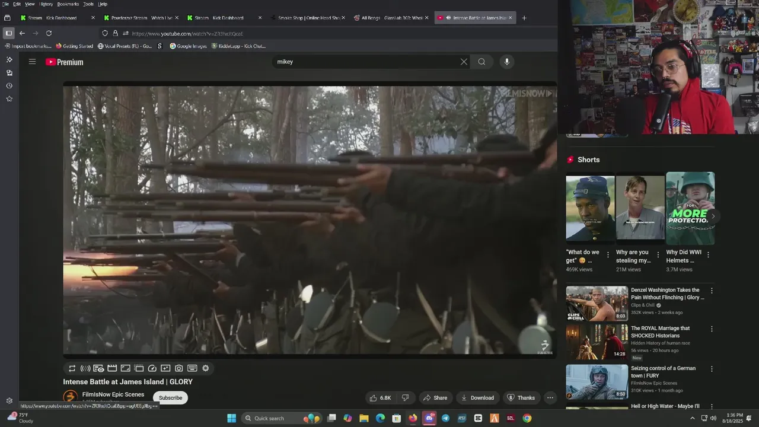Click the Subscribe button

(x=170, y=398)
